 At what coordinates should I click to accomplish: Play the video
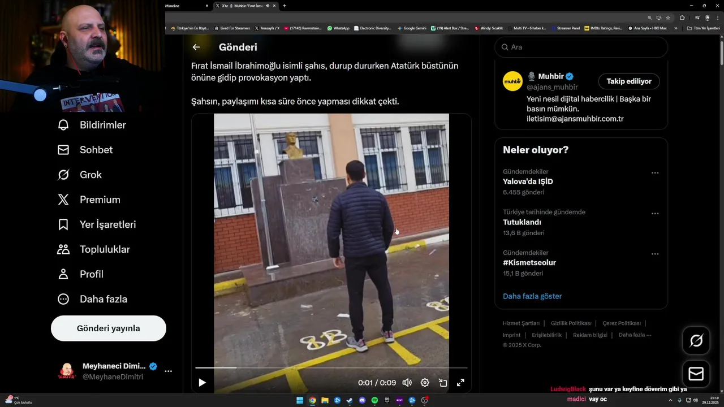pos(202,383)
